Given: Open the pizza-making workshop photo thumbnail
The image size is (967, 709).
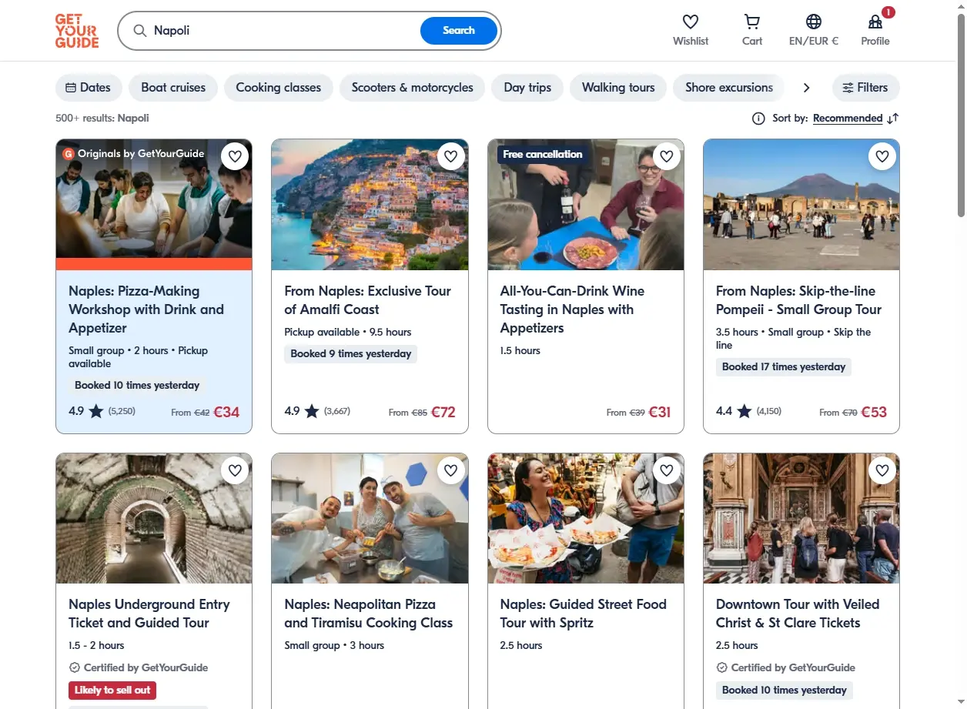Looking at the screenshot, I should coord(154,205).
